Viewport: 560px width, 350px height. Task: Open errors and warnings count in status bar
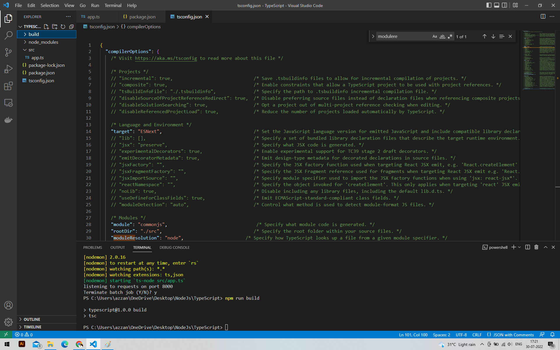pos(24,335)
